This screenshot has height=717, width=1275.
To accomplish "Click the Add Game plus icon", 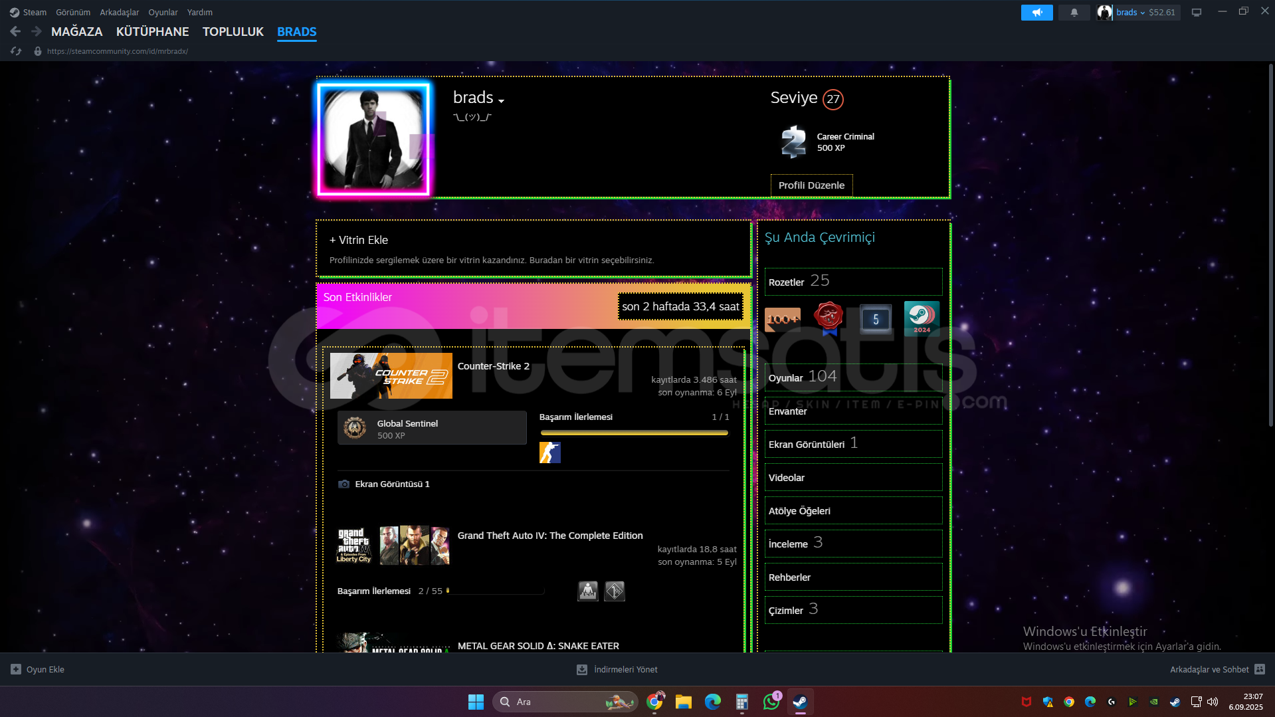I will click(x=16, y=669).
